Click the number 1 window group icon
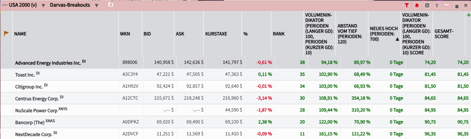This screenshot has height=139, width=471. coord(437,5)
